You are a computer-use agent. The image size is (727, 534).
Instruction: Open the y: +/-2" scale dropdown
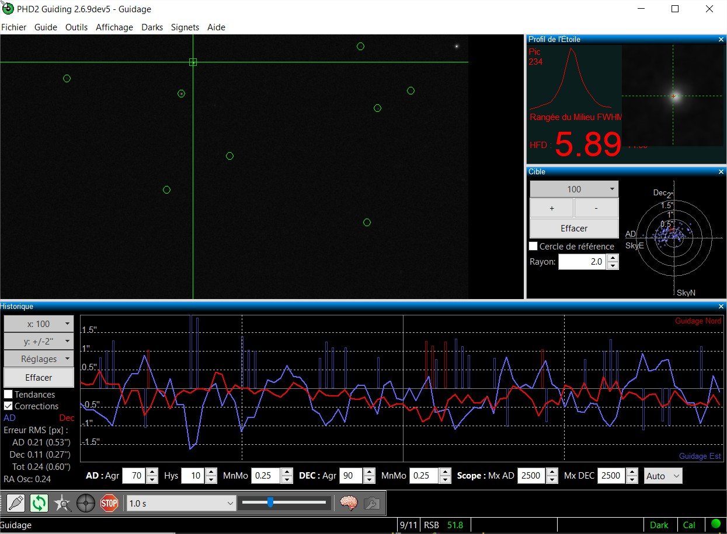39,341
